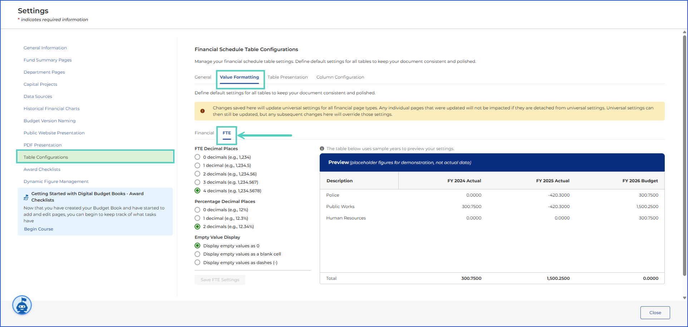The height and width of the screenshot is (327, 688).
Task: Click the scrollbar up arrow
Action: click(684, 32)
